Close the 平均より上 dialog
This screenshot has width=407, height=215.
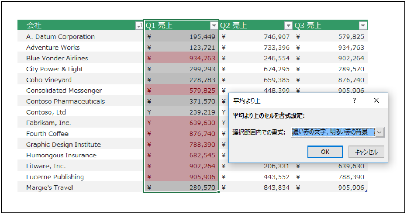376,101
